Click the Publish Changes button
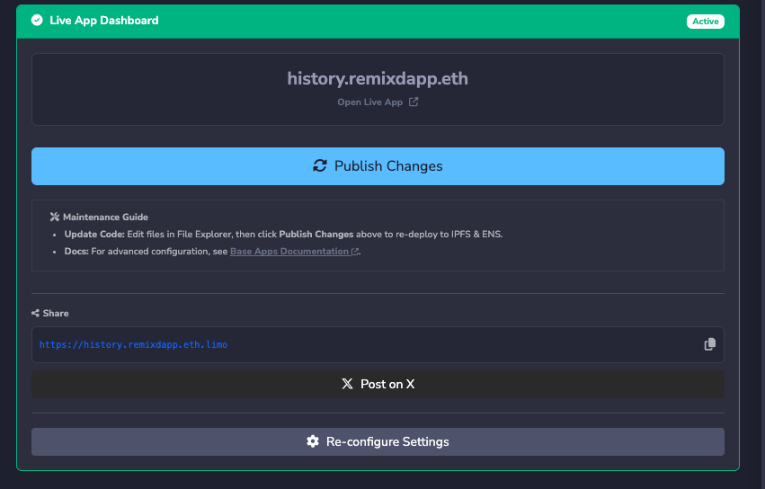765x489 pixels. coord(378,166)
